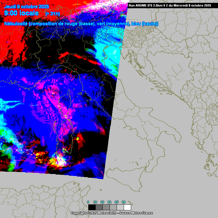This screenshot has height=218, width=218.
Task: Click the Nébulosité legend title text
Action: coord(16,24)
